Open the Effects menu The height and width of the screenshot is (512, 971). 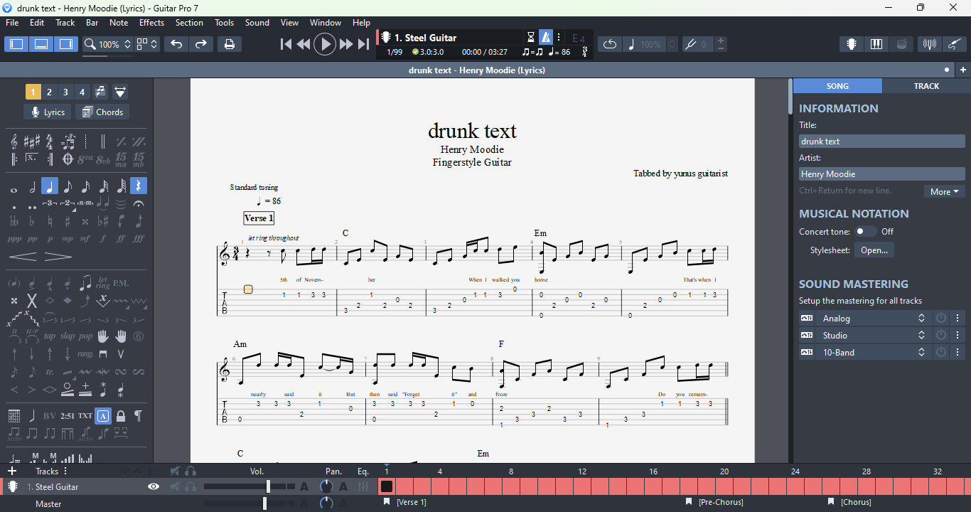151,23
